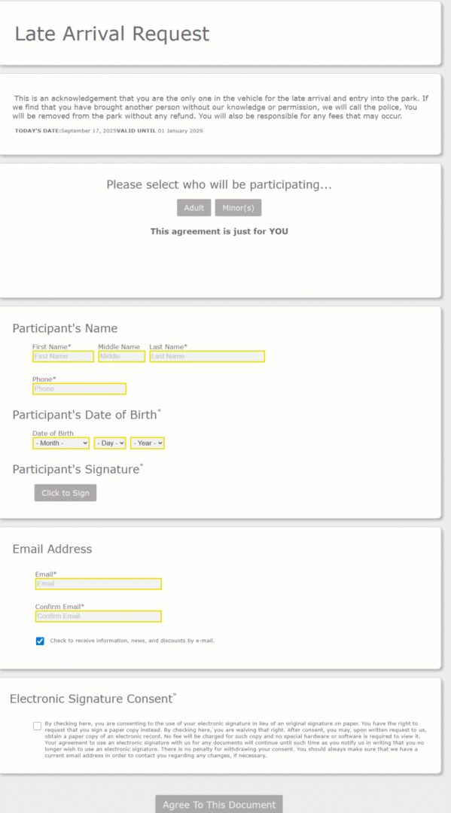The width and height of the screenshot is (451, 813).
Task: Click Agree To This Document button
Action: (219, 805)
